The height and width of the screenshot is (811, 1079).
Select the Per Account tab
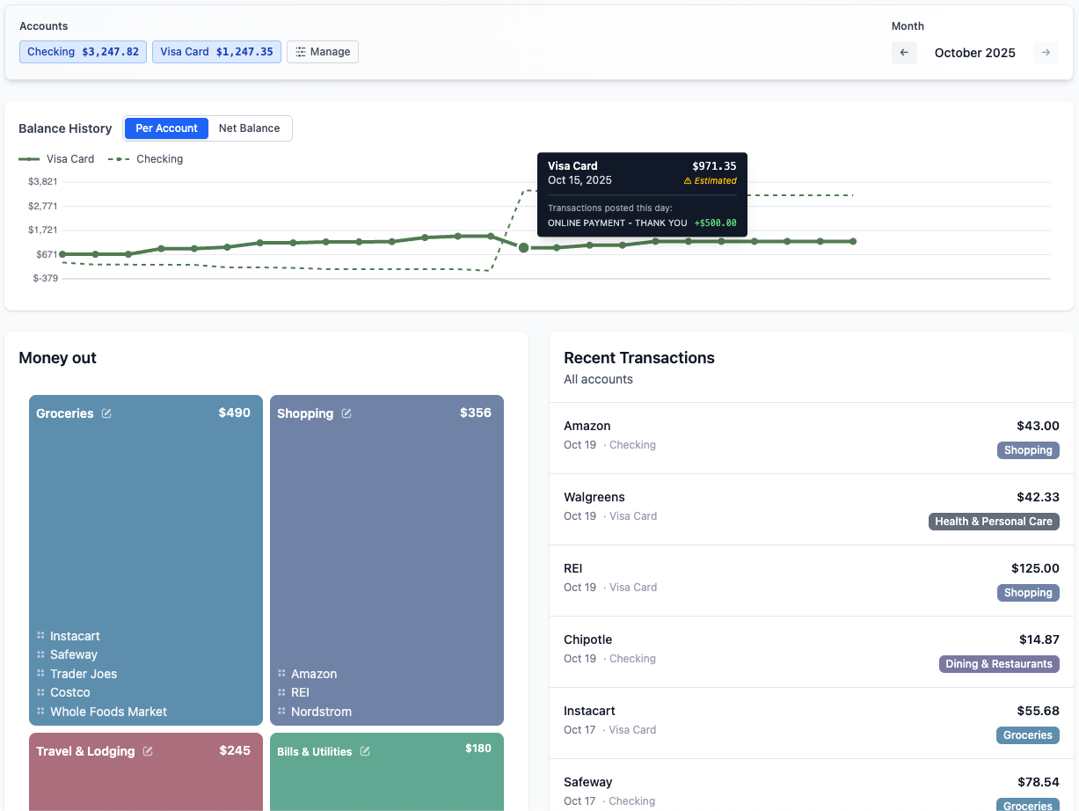(166, 128)
